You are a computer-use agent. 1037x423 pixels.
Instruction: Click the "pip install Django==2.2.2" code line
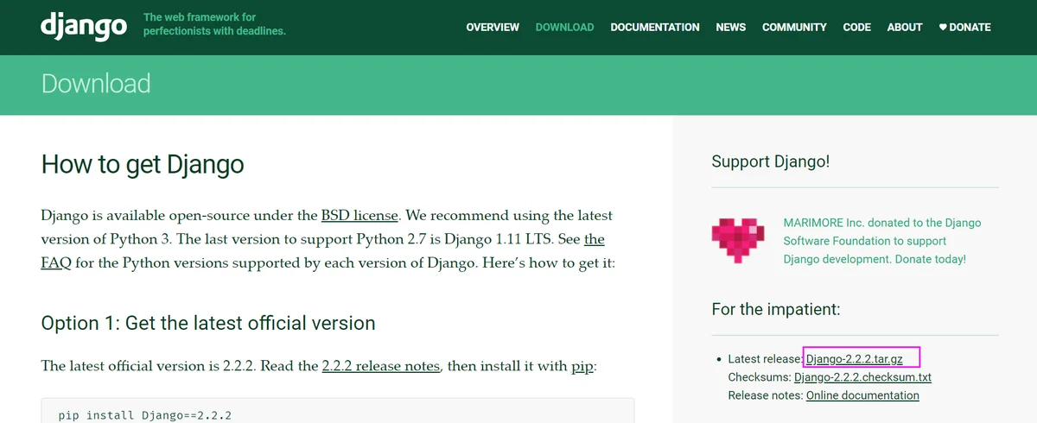tap(145, 415)
